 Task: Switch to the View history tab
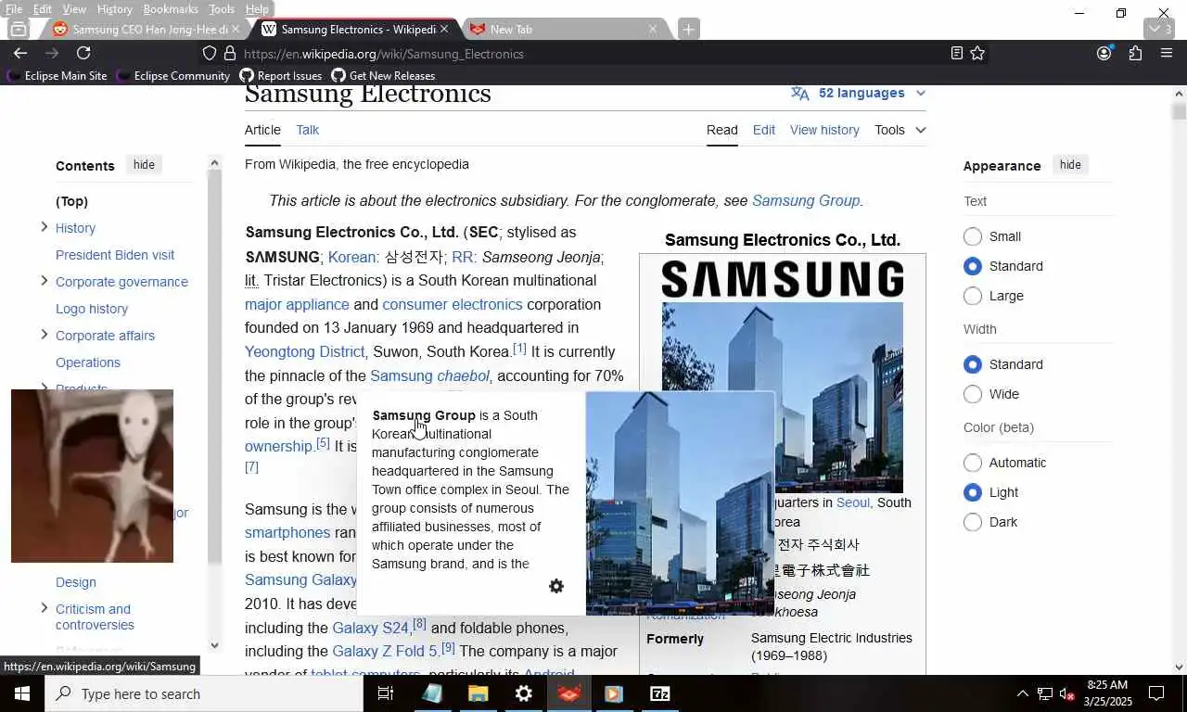point(824,130)
